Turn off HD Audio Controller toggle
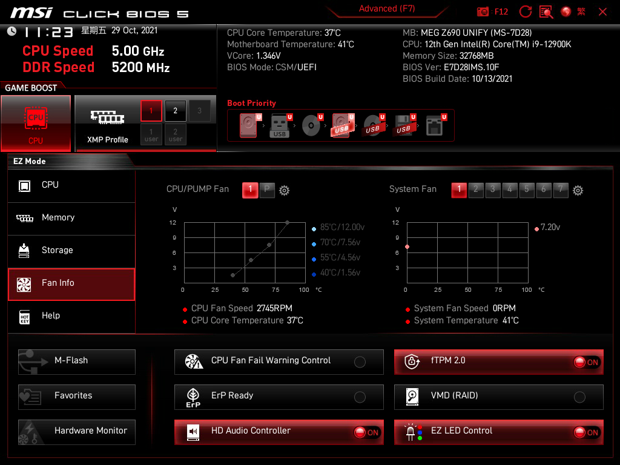The width and height of the screenshot is (620, 465). (367, 432)
